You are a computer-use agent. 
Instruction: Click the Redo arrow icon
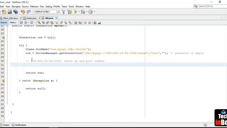29,12
